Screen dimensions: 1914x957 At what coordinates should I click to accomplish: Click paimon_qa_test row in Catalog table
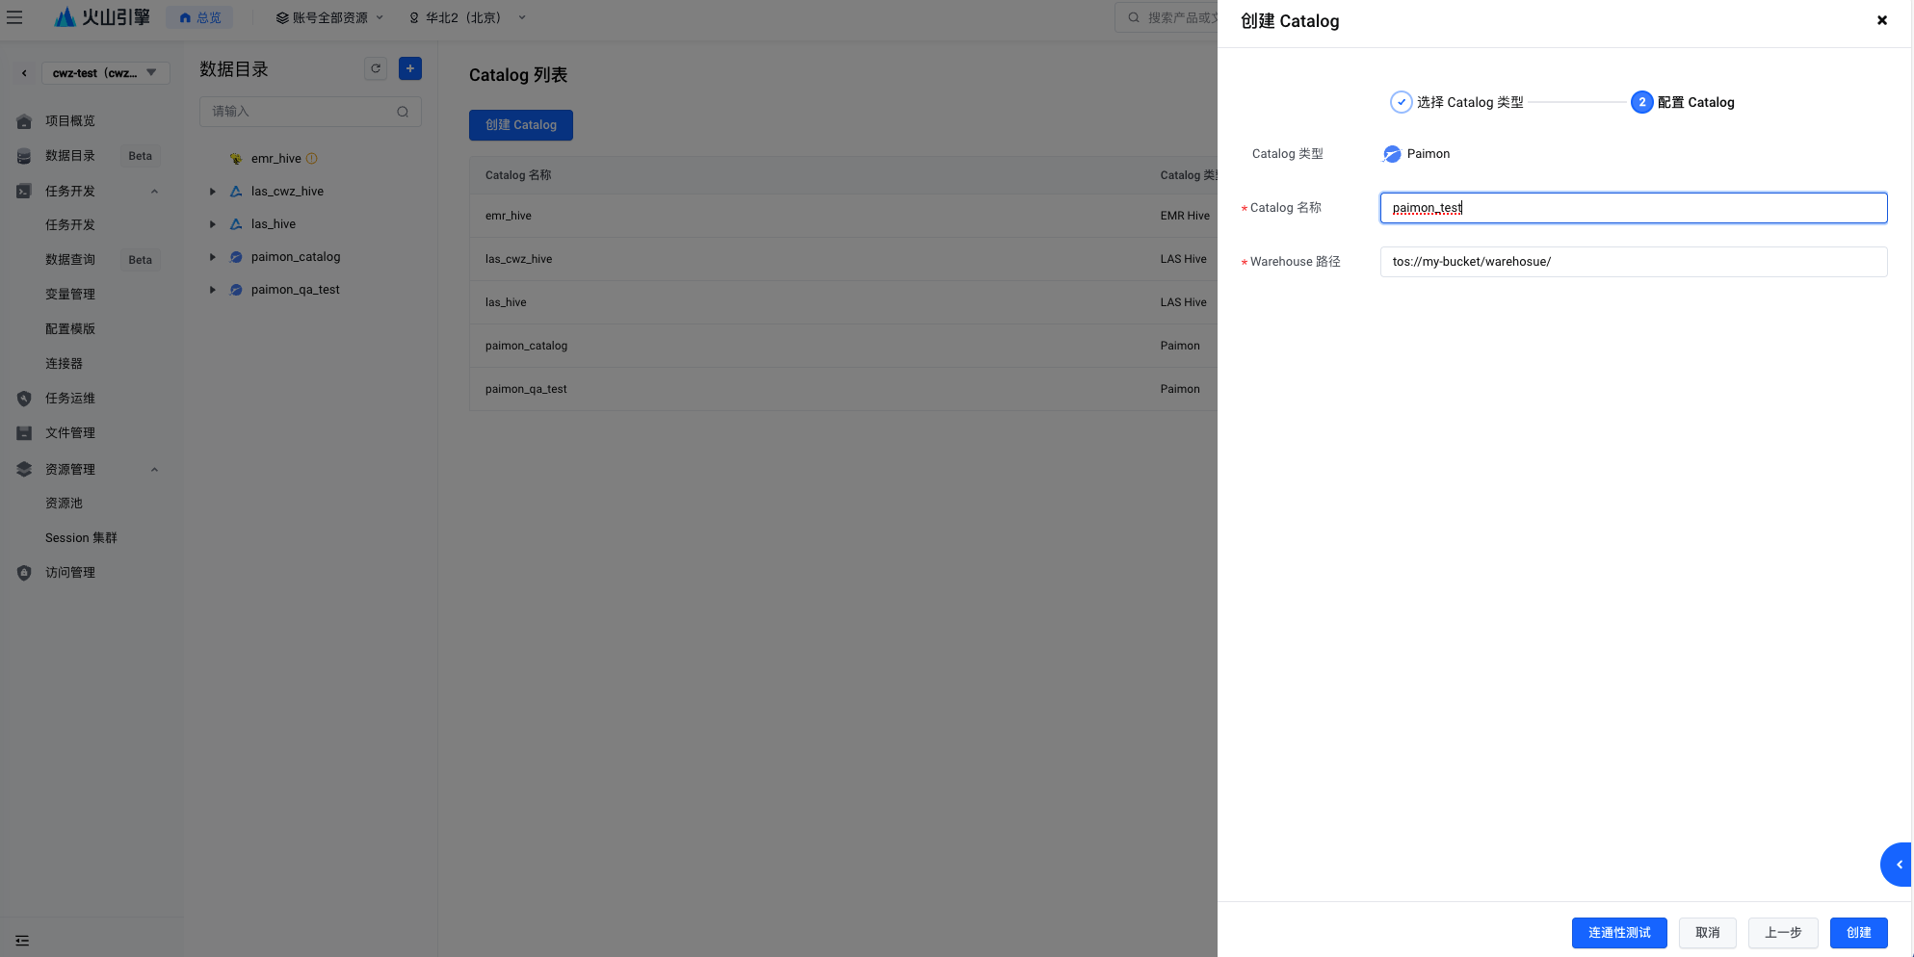844,389
